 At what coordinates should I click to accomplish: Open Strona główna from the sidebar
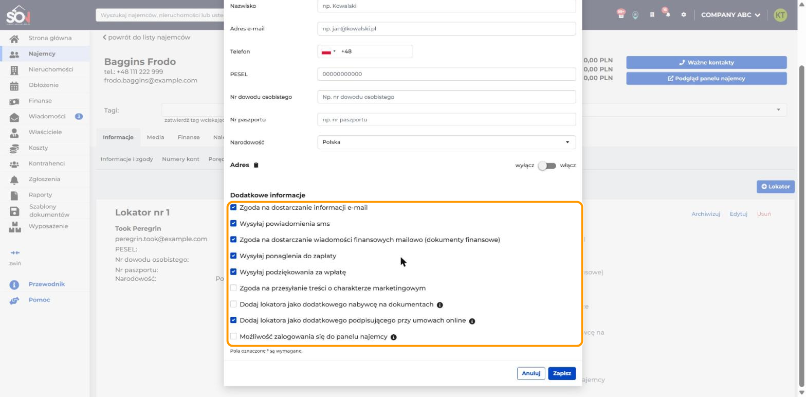click(x=50, y=38)
